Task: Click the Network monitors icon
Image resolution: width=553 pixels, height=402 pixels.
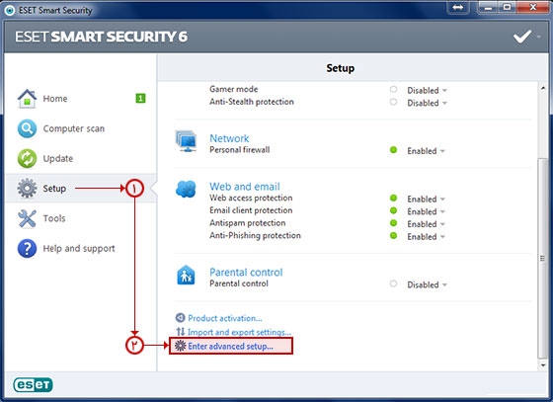Action: 186,141
